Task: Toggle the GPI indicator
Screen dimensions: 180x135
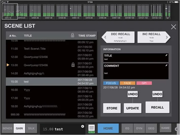Action: [144, 83]
